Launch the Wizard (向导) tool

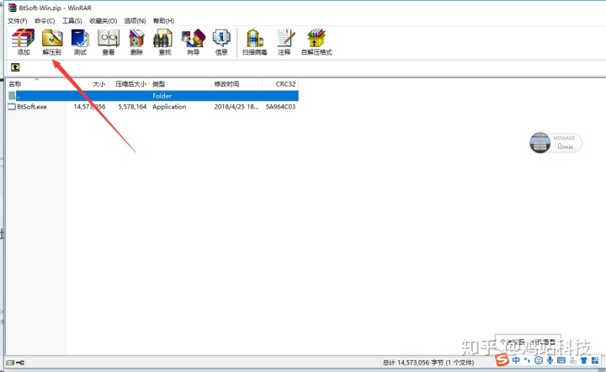194,42
